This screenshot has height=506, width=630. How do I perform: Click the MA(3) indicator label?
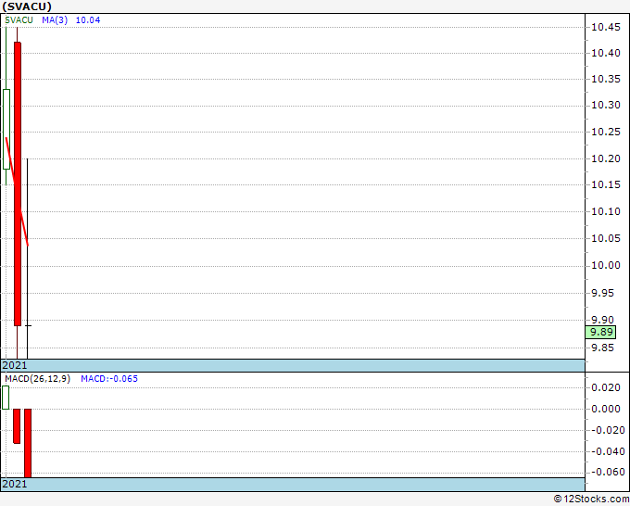coord(55,20)
